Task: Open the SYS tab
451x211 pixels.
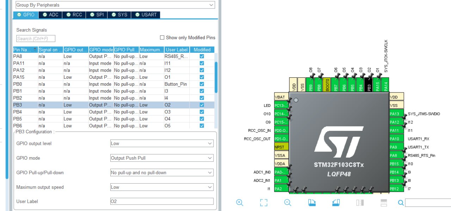Action: click(119, 15)
